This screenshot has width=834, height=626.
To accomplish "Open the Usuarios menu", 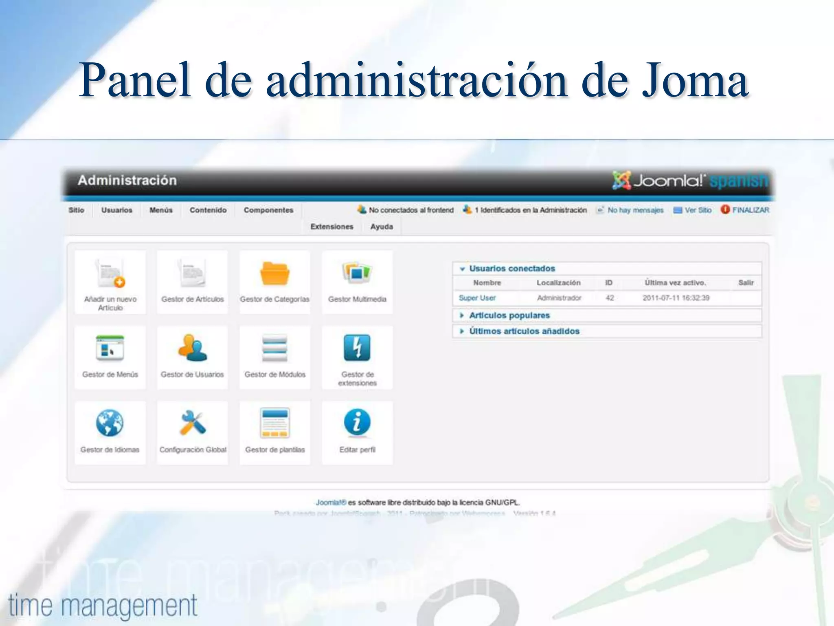I will 117,210.
